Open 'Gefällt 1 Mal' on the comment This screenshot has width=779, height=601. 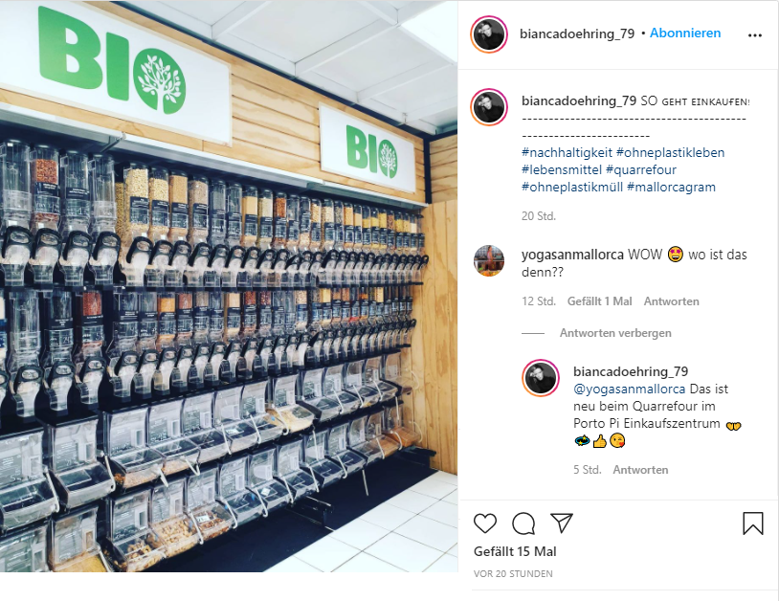[x=599, y=301]
